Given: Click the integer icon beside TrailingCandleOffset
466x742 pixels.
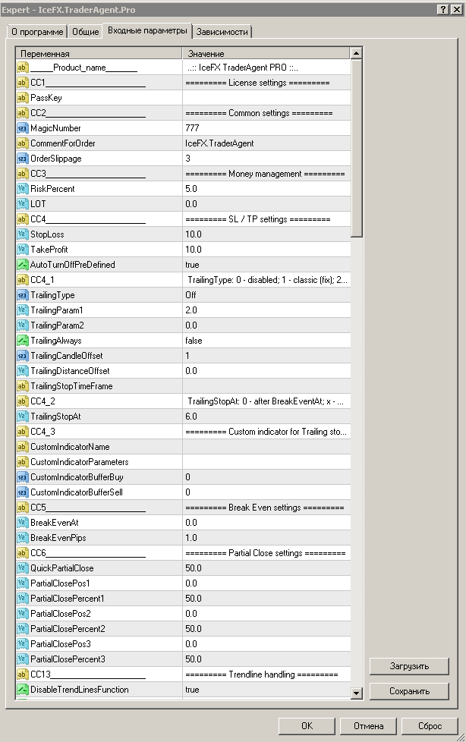Looking at the screenshot, I should tap(22, 355).
